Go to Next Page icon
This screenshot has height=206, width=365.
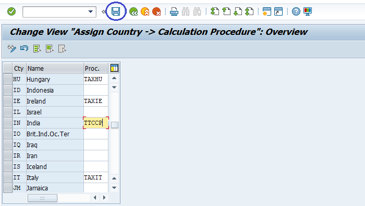click(238, 11)
